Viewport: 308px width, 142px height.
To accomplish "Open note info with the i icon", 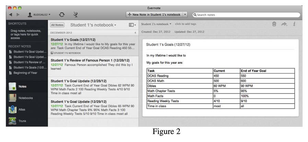I will [294, 24].
